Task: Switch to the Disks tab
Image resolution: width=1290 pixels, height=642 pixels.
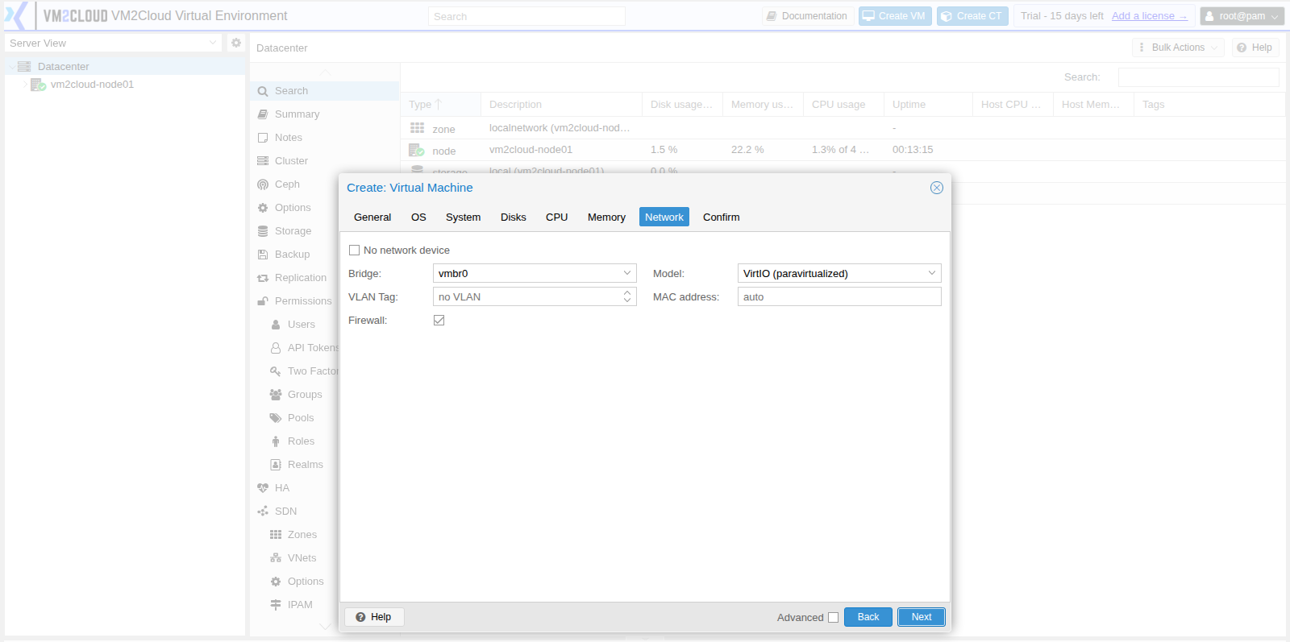Action: tap(514, 217)
